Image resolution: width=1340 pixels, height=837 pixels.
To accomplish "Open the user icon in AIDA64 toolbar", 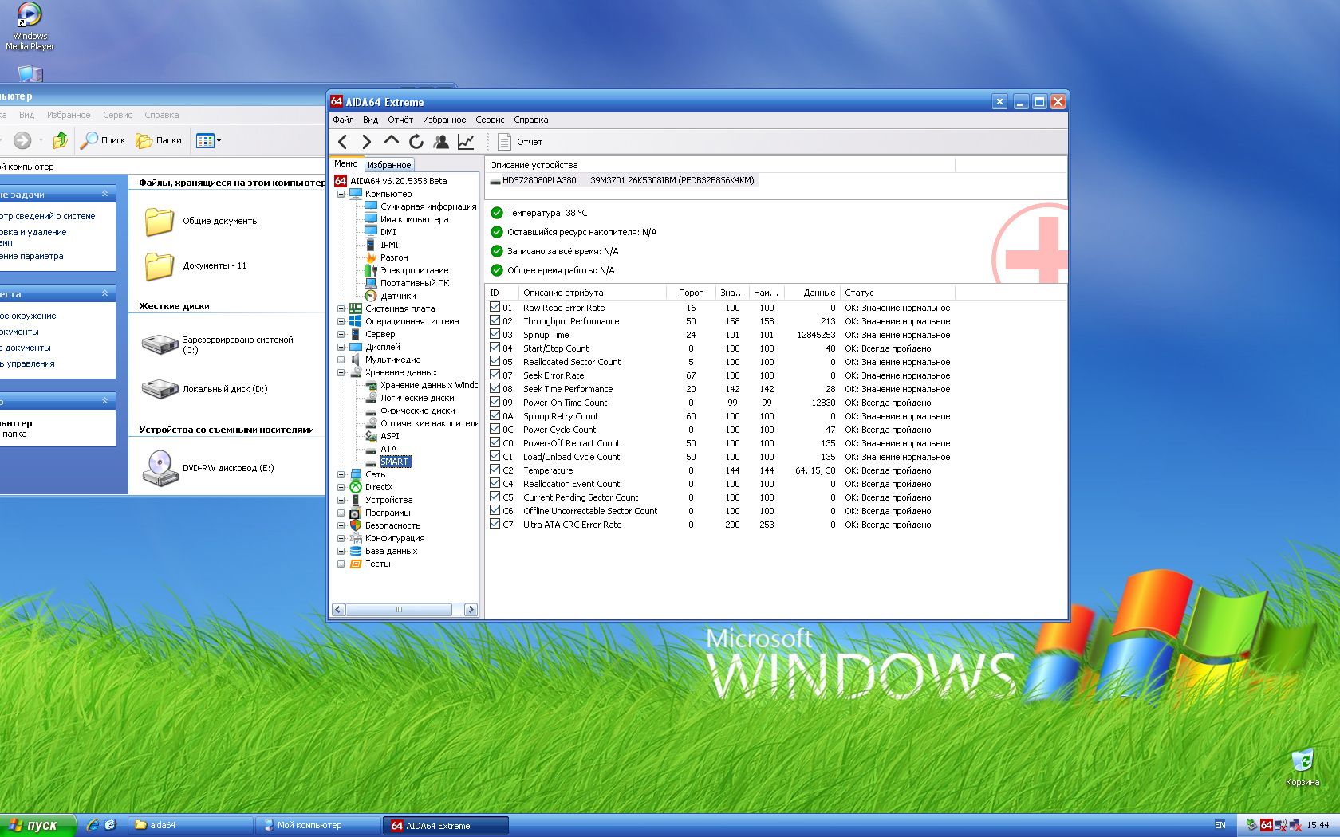I will click(441, 142).
